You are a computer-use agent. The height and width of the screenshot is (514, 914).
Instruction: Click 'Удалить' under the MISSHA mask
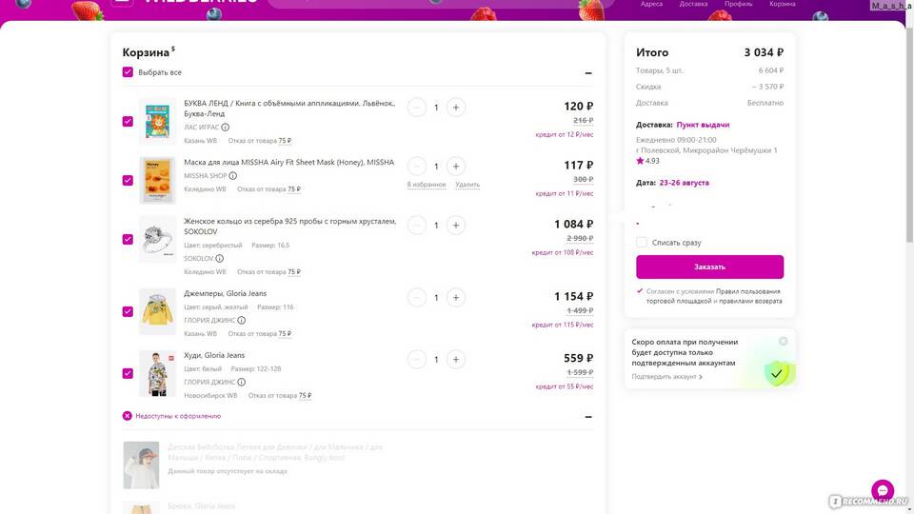(x=467, y=185)
